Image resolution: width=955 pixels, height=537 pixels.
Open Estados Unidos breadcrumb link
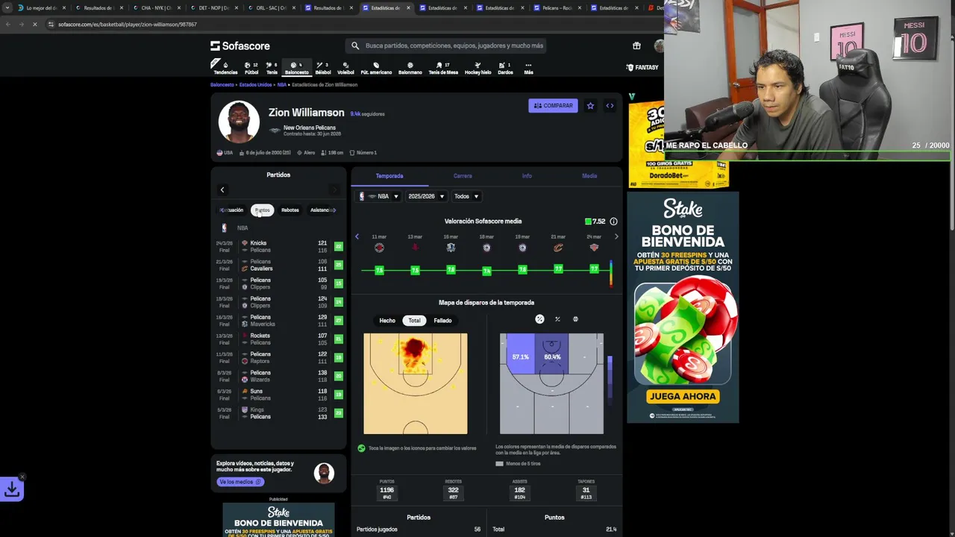click(x=255, y=85)
